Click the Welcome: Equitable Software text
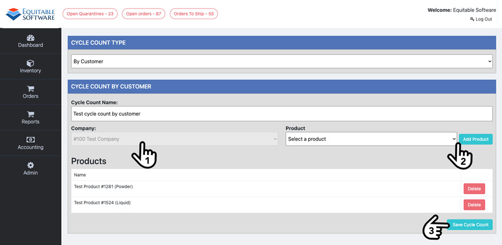 pos(462,10)
